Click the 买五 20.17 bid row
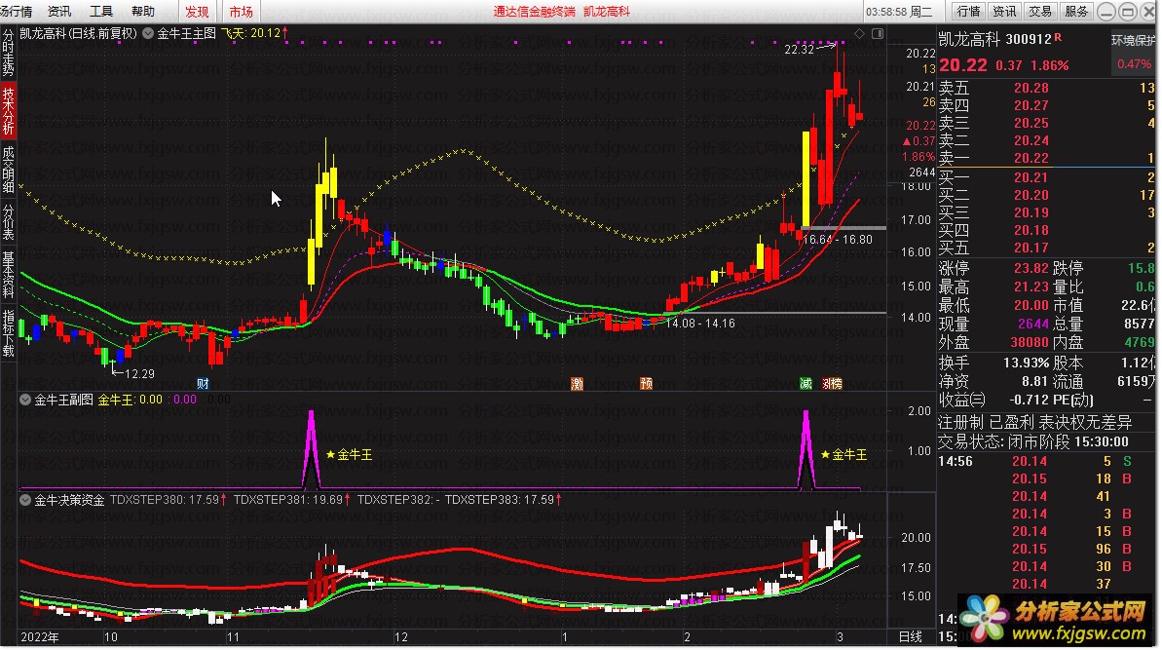This screenshot has width=1162, height=650. [x=1047, y=248]
